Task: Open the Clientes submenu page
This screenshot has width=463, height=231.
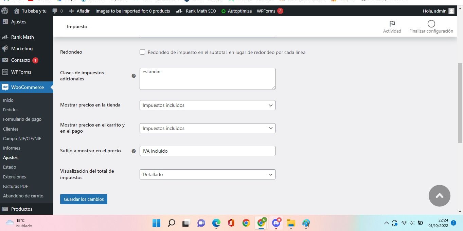Action: [x=11, y=129]
